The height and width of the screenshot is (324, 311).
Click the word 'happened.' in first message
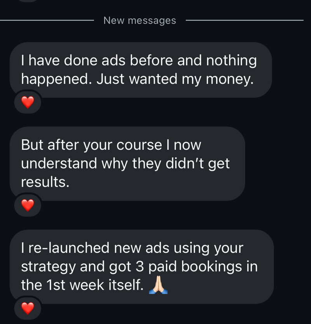pyautogui.click(x=56, y=80)
